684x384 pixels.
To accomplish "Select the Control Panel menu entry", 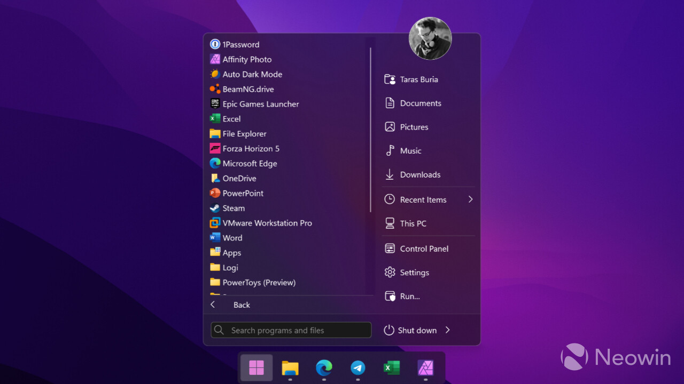I will pos(429,249).
